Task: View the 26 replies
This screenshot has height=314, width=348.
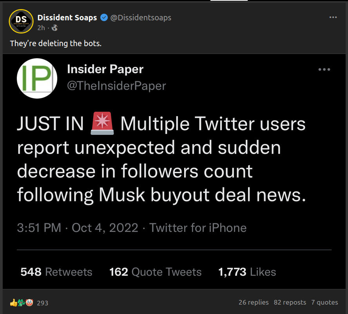Action: click(x=254, y=302)
